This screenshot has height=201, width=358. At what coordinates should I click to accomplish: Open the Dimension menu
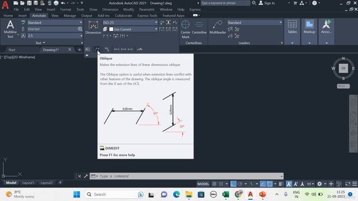[110, 9]
